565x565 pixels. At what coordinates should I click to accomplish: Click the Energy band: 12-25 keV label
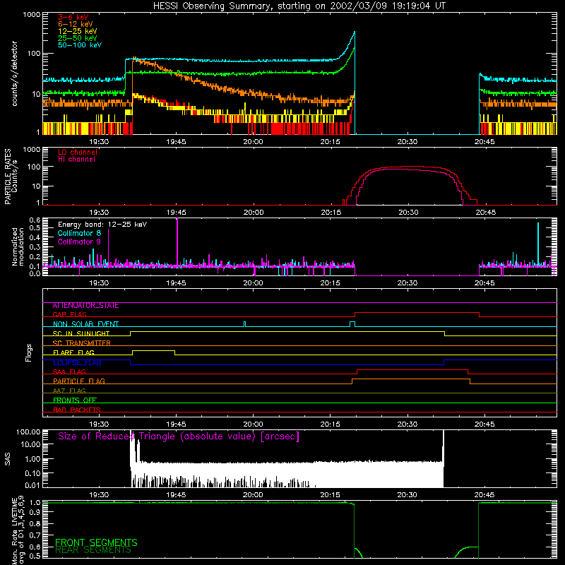click(x=102, y=225)
